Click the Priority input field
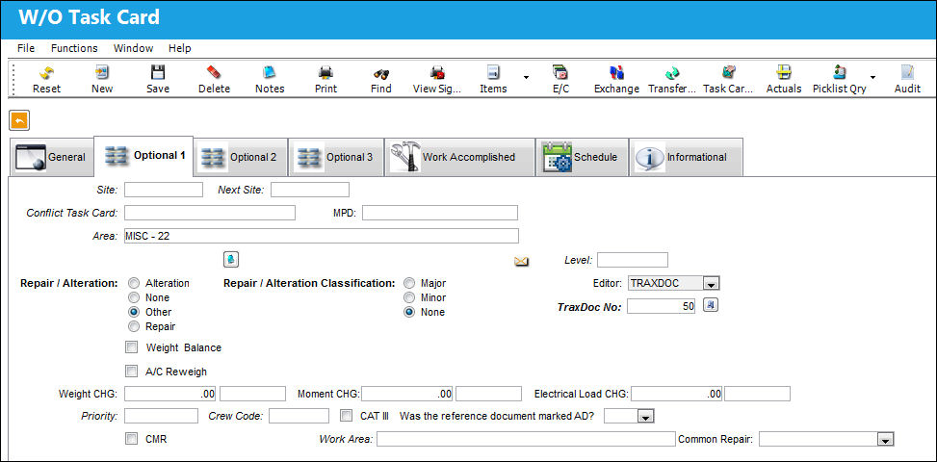 [161, 416]
